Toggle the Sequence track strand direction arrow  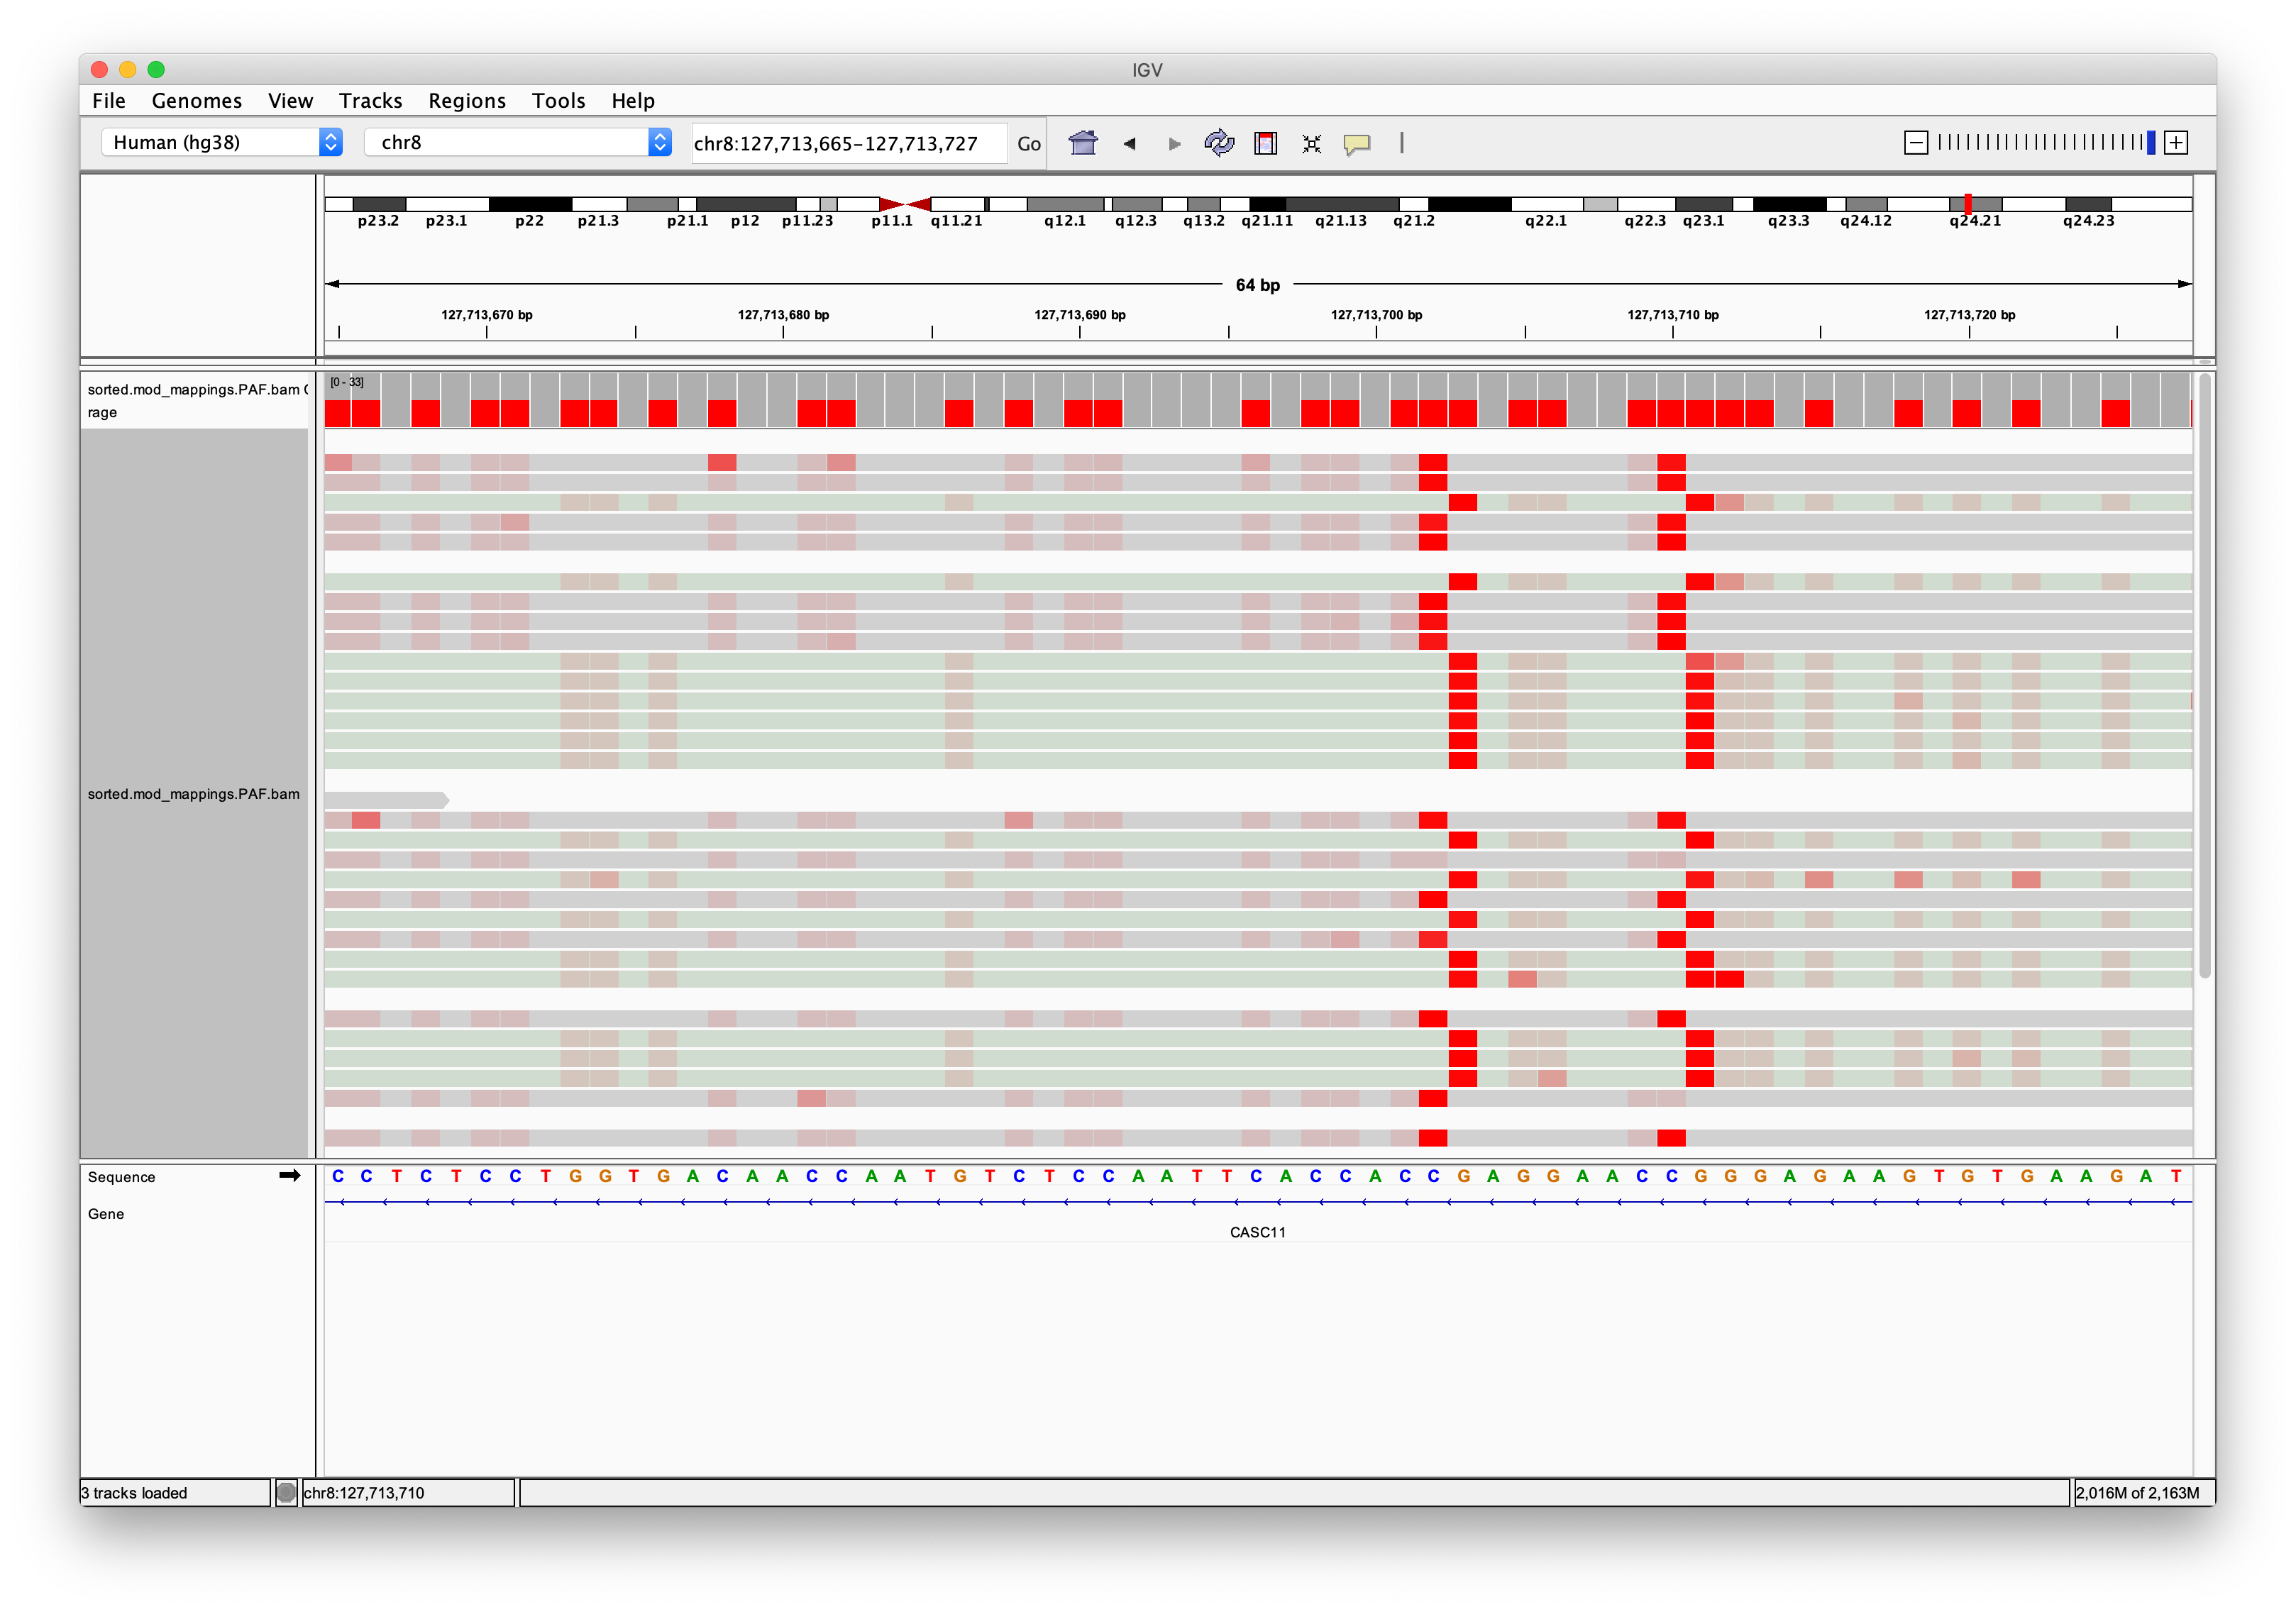tap(289, 1176)
